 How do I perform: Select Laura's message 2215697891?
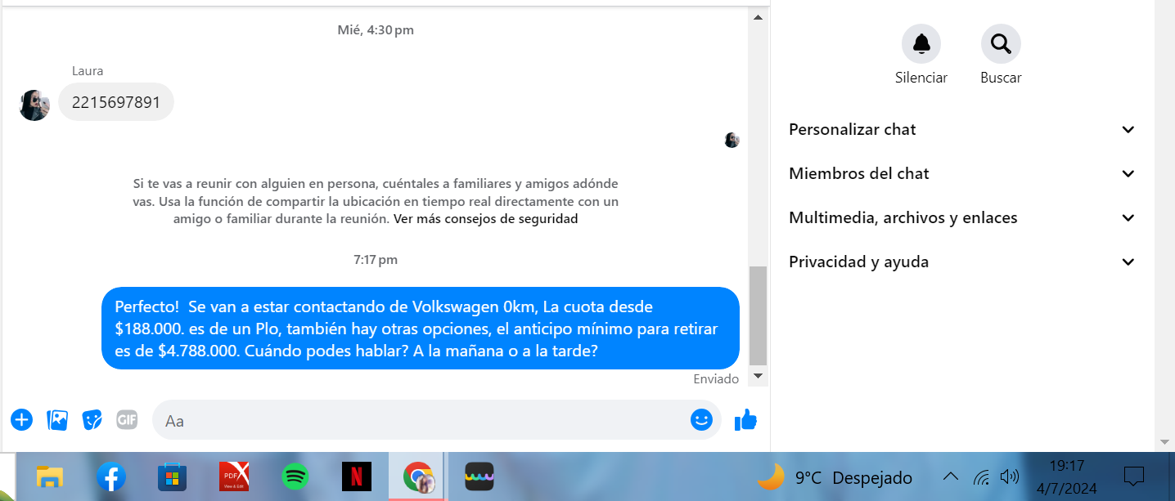coord(116,102)
